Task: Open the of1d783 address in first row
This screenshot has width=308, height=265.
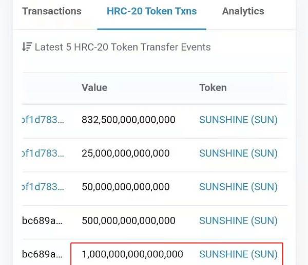Action: tap(43, 120)
